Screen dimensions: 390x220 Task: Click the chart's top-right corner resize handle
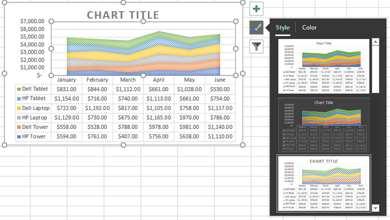(x=243, y=3)
